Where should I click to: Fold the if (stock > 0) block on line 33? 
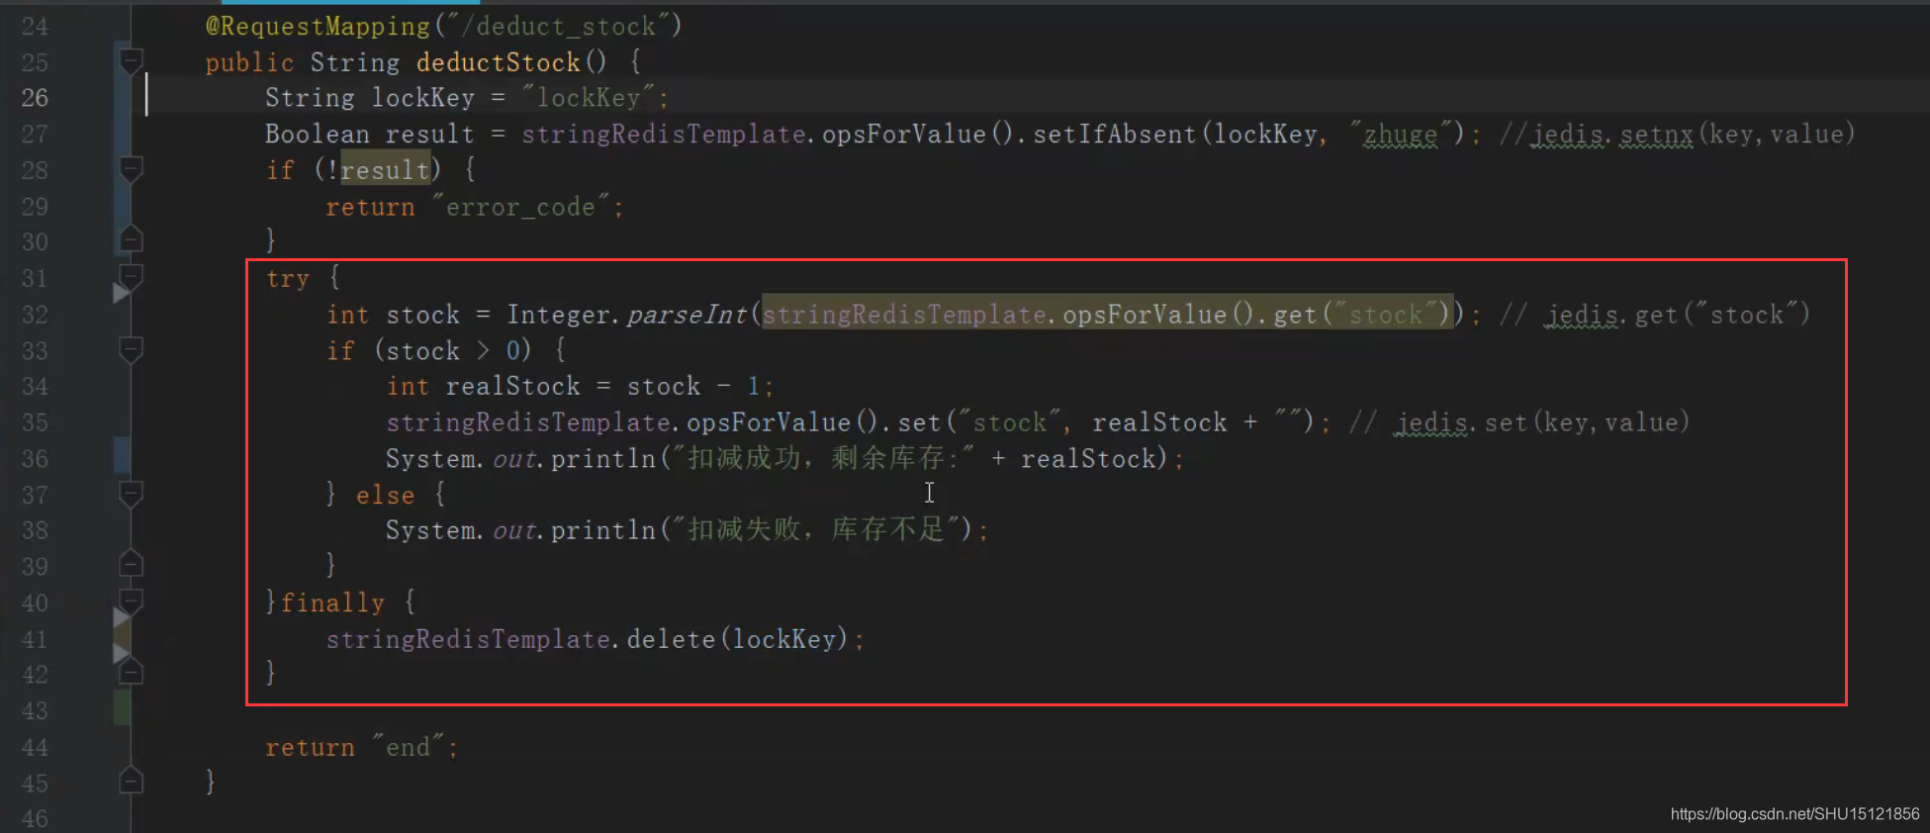(131, 349)
